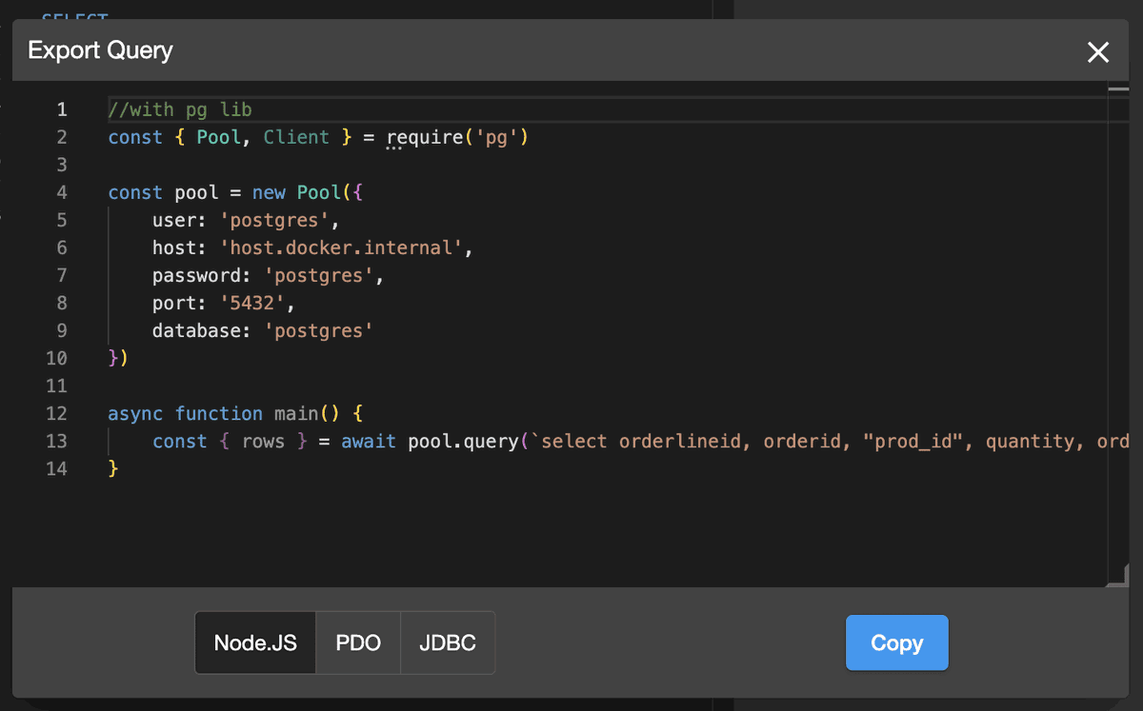Select the JDBC export format

point(448,642)
